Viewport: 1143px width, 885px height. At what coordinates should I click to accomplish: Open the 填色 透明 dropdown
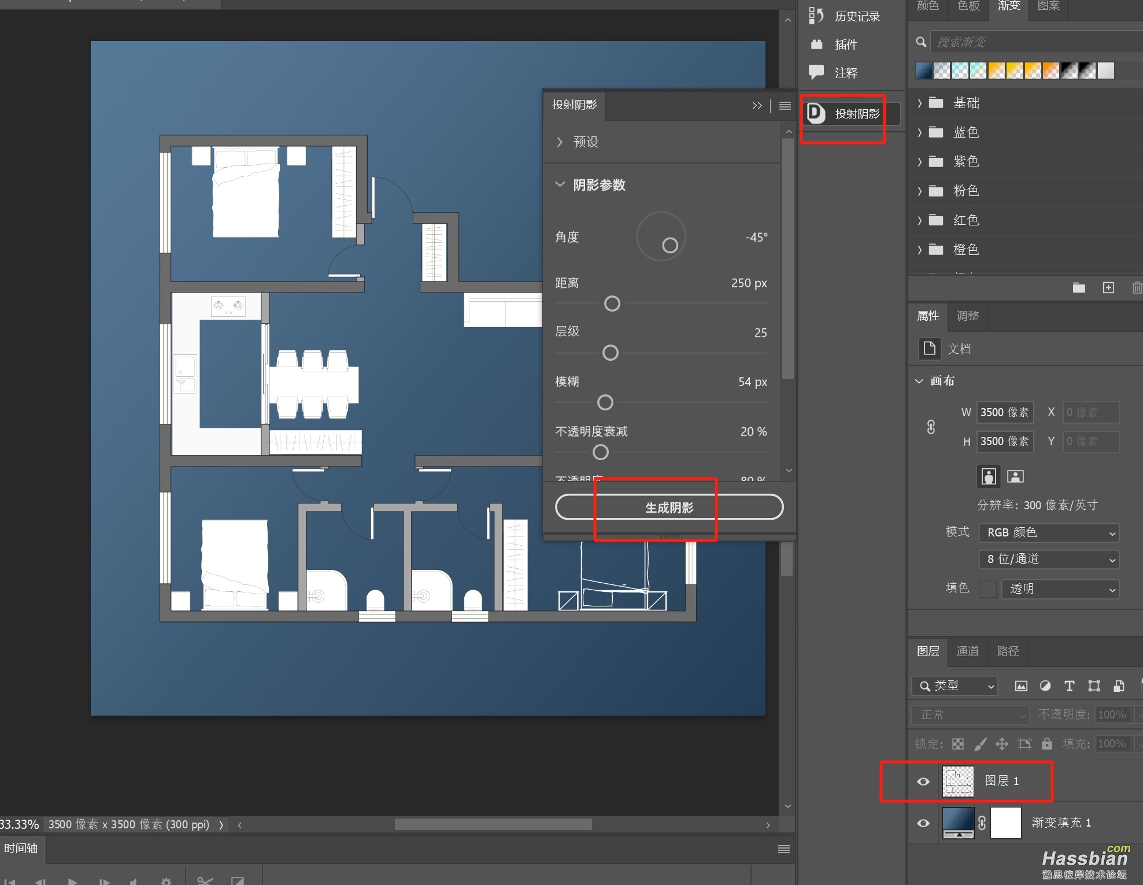click(1061, 589)
